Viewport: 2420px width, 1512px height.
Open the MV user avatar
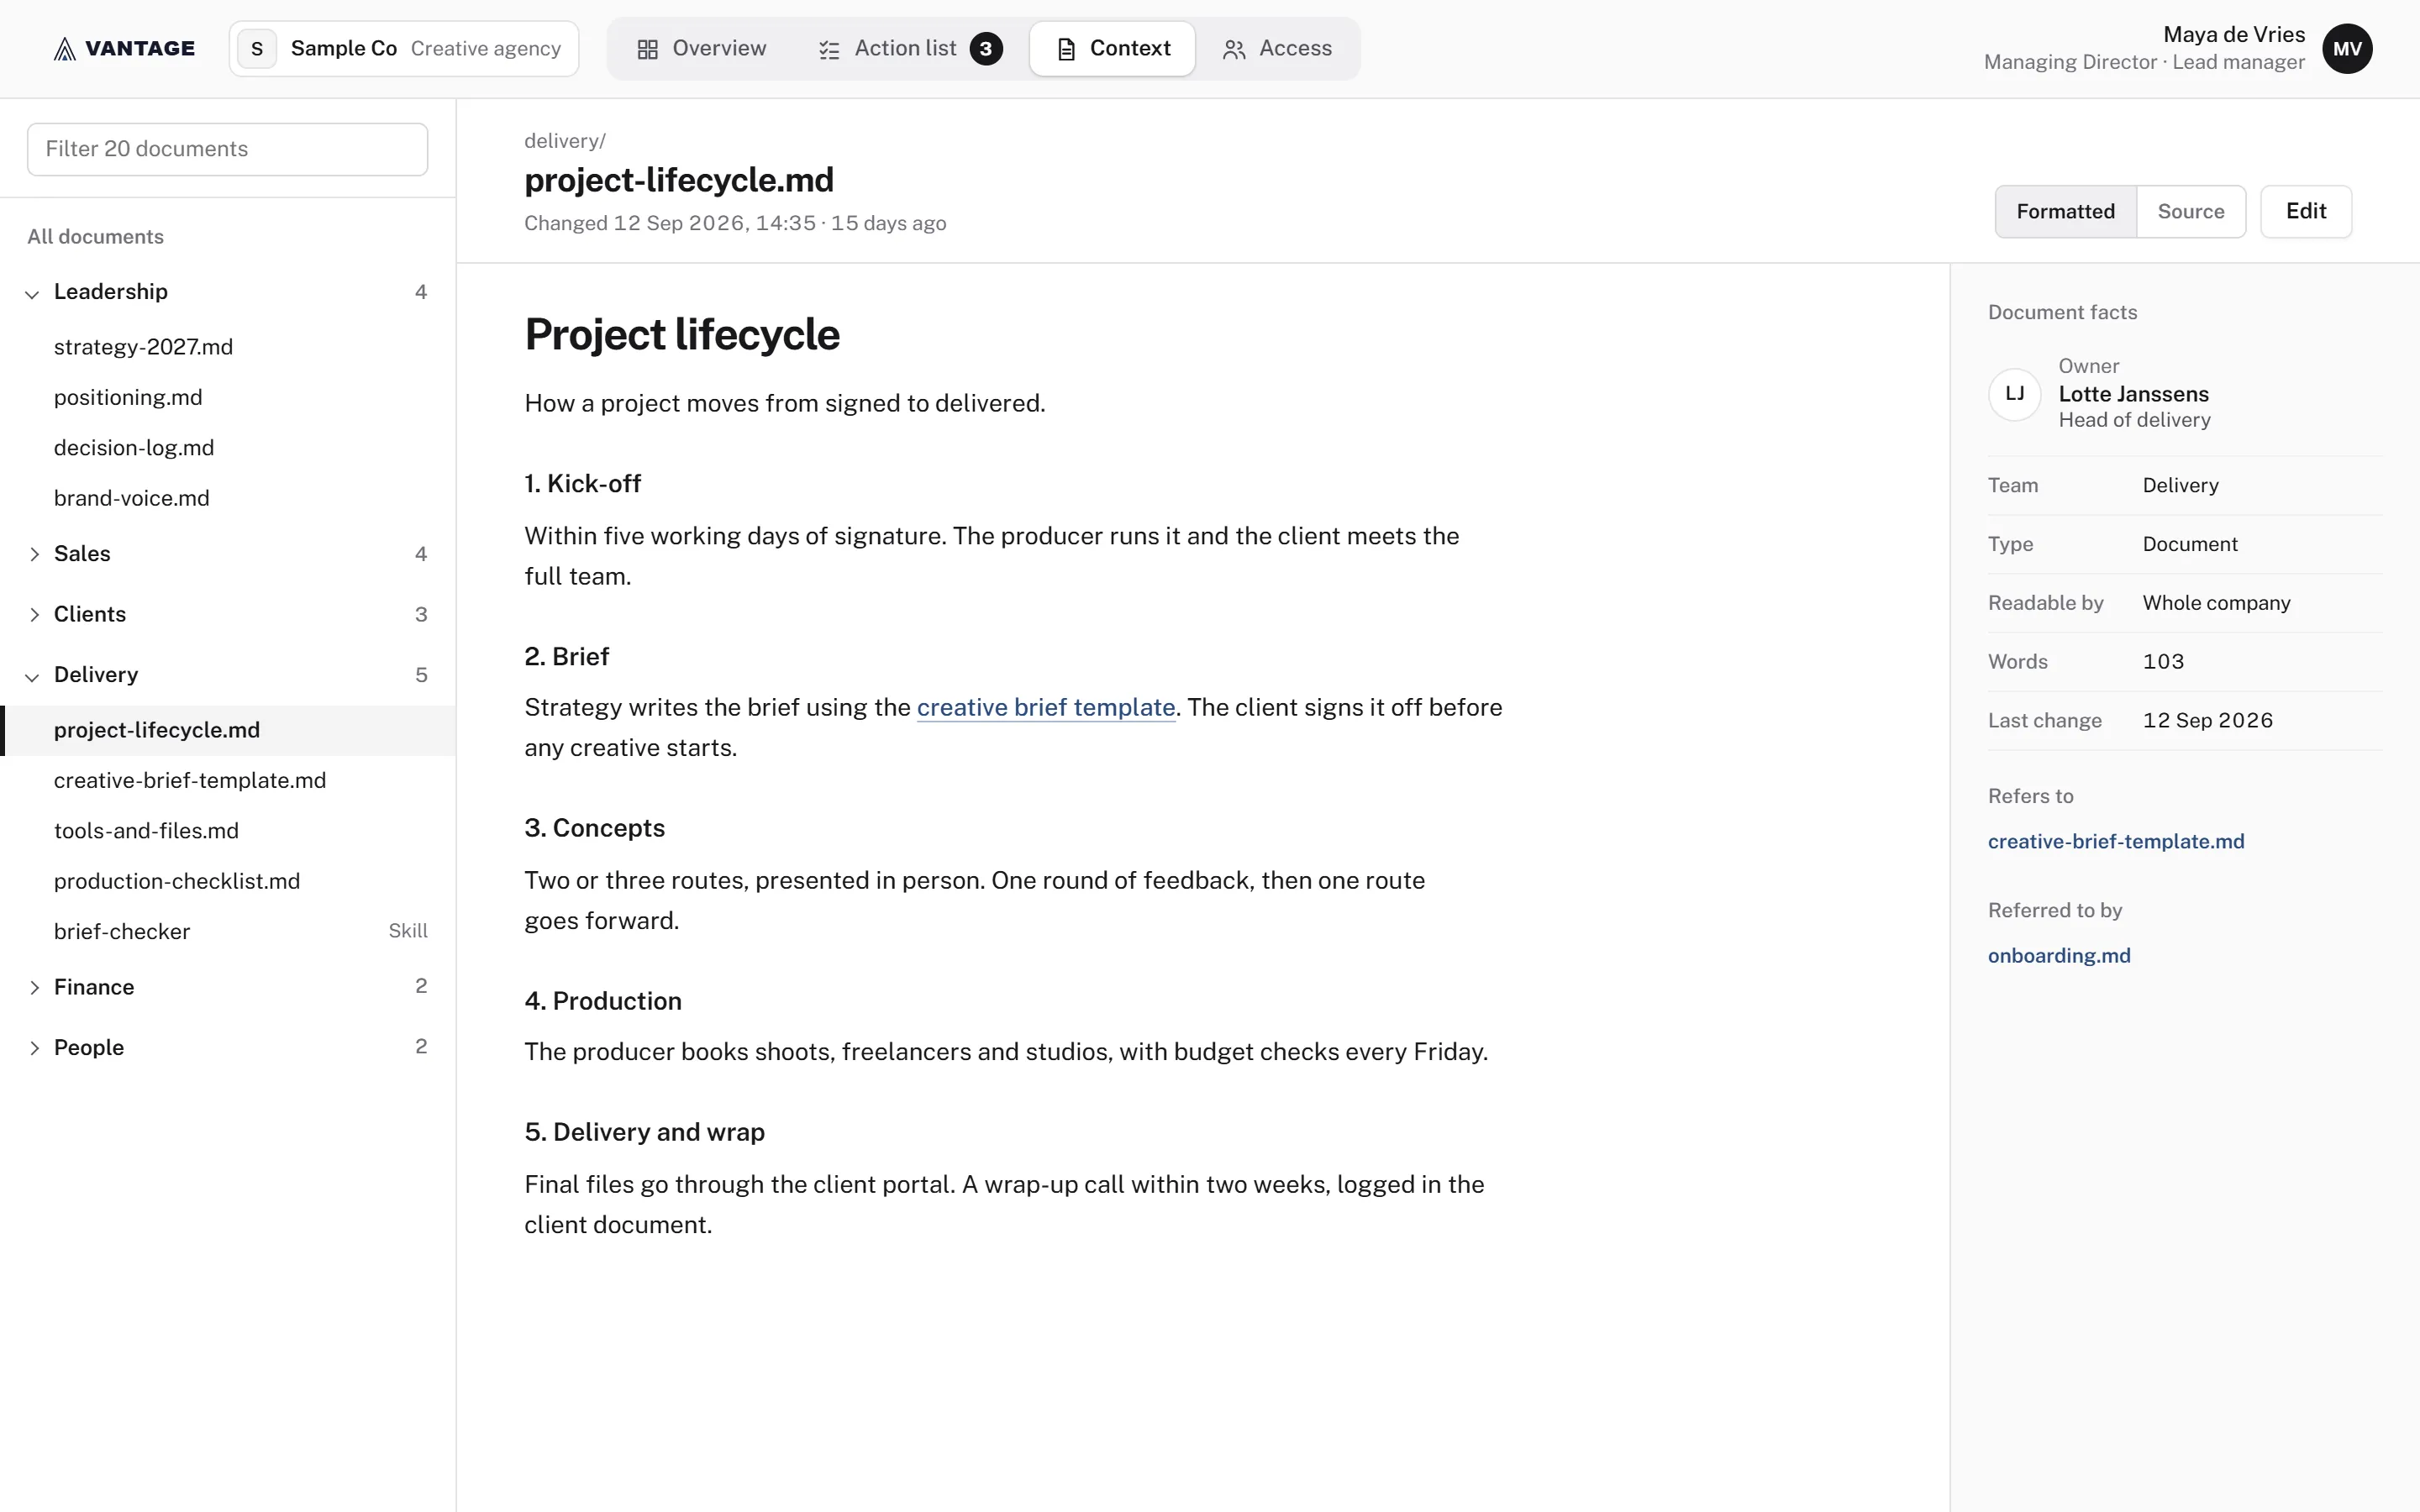pyautogui.click(x=2347, y=49)
